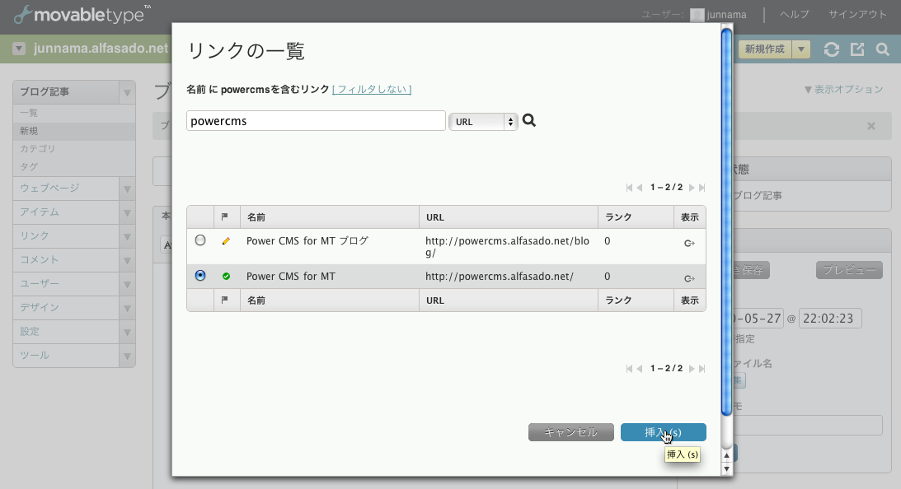
Task: Expand the 設定 menu arrow
Action: coord(127,333)
